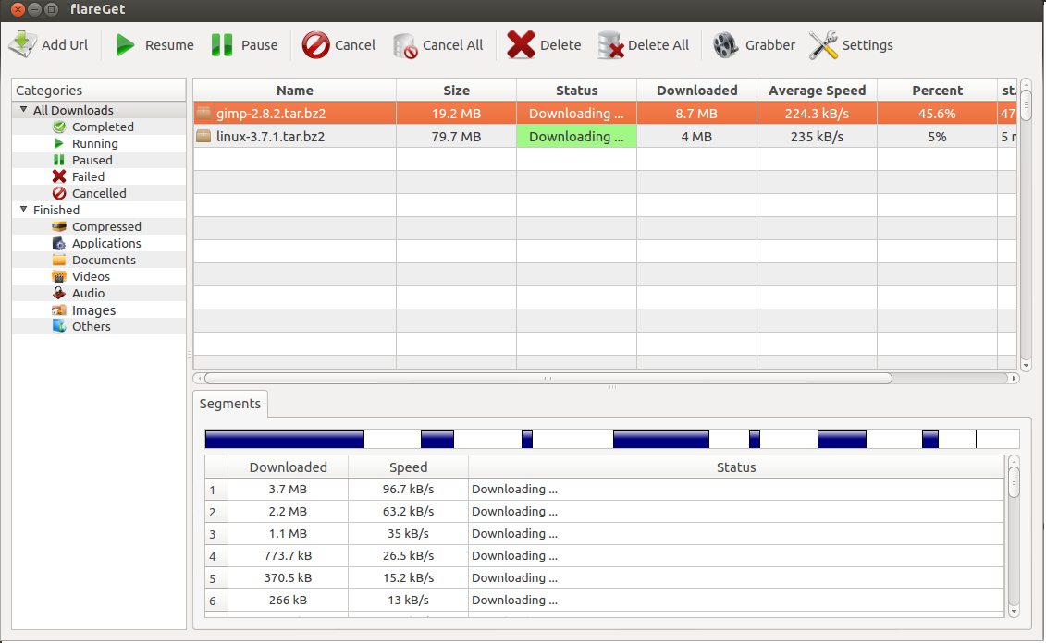Click the 45.6% percent cell
Screen dimensions: 1046x643
937,114
